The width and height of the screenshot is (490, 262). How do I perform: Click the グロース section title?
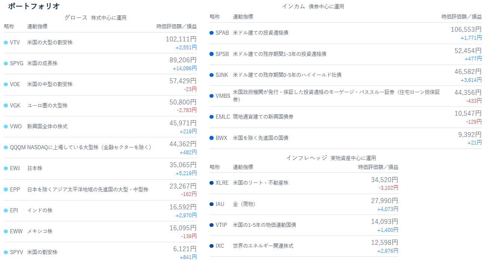point(76,18)
